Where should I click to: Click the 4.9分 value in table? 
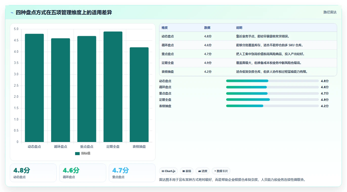[x=208, y=63]
